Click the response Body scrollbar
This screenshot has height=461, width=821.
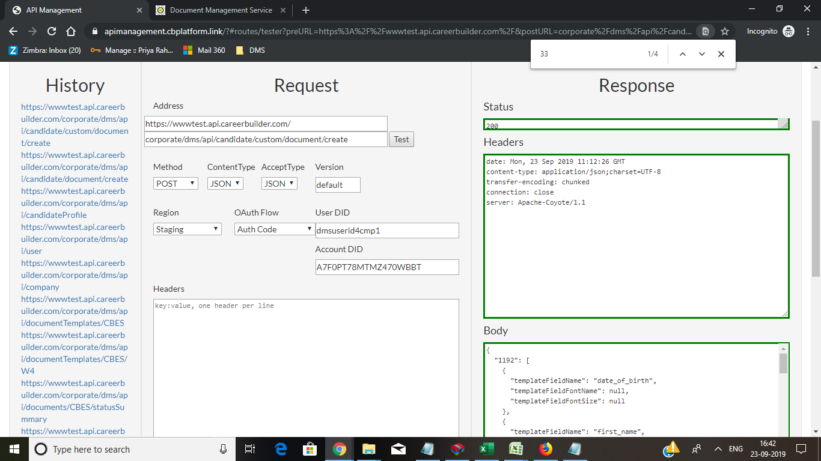click(783, 363)
